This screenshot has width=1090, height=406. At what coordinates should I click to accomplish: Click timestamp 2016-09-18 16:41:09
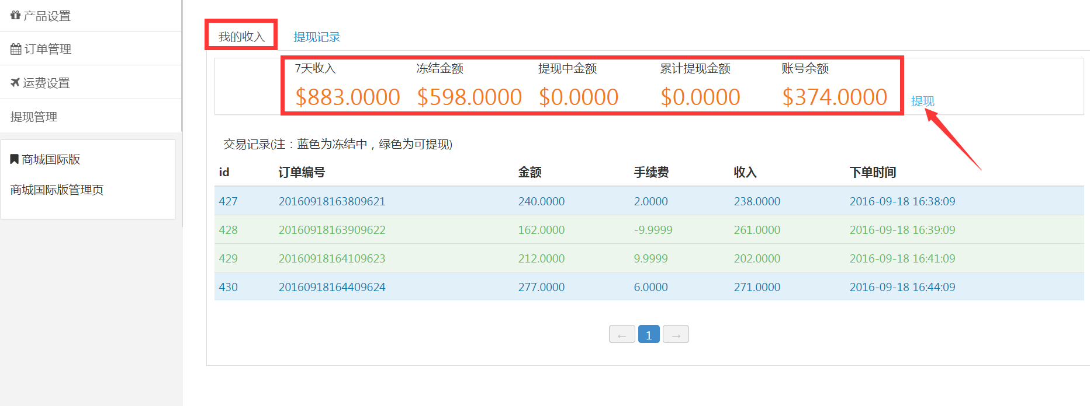902,258
